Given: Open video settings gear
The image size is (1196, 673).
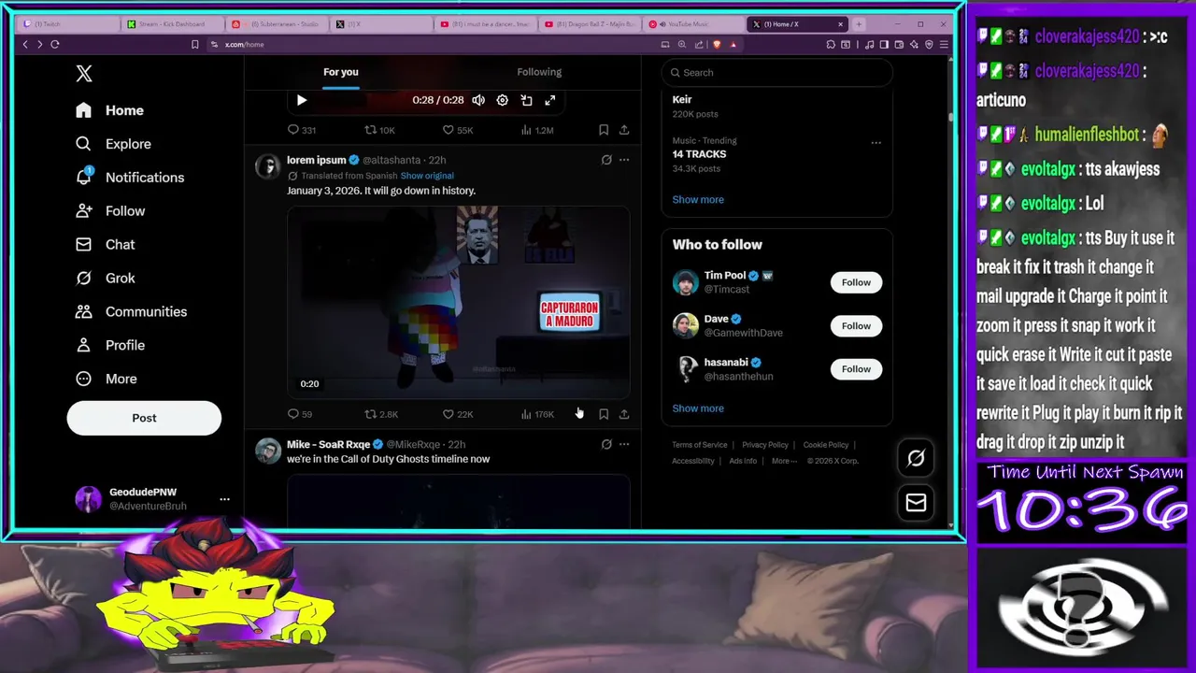Looking at the screenshot, I should (503, 100).
